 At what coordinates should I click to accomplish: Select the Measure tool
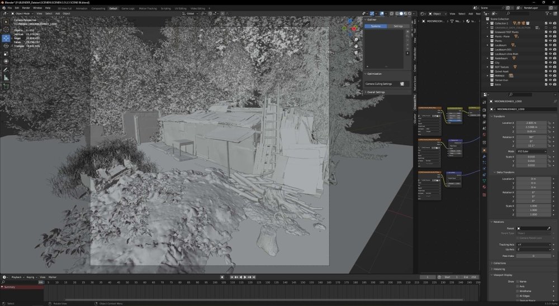click(6, 78)
